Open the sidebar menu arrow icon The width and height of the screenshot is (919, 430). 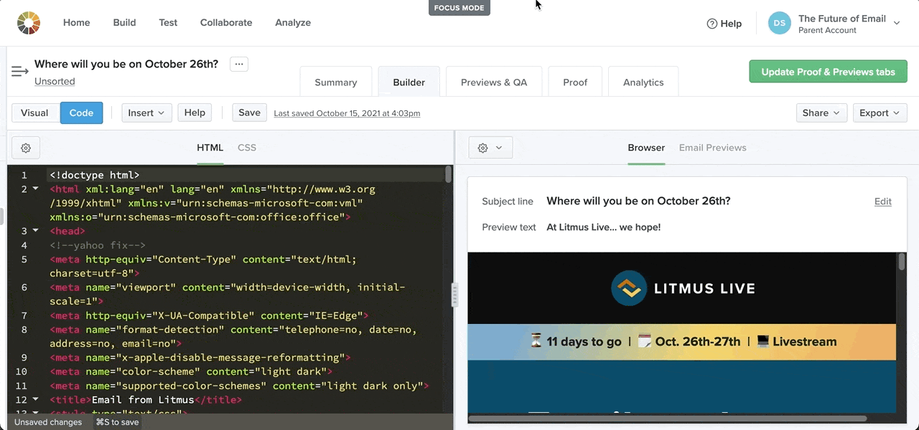[20, 72]
